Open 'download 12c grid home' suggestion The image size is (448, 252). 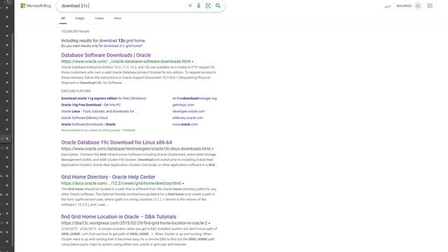pyautogui.click(x=122, y=41)
